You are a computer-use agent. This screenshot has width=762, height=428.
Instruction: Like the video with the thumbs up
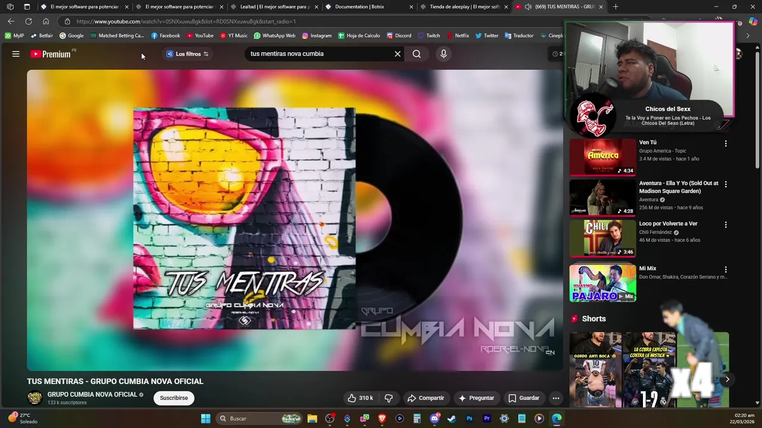coord(361,398)
